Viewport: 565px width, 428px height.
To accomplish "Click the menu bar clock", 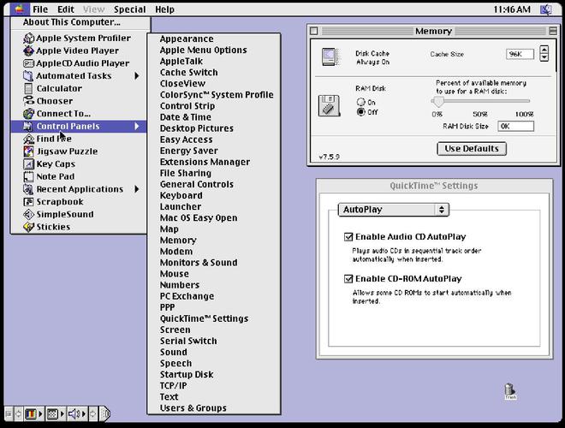I will coord(512,9).
